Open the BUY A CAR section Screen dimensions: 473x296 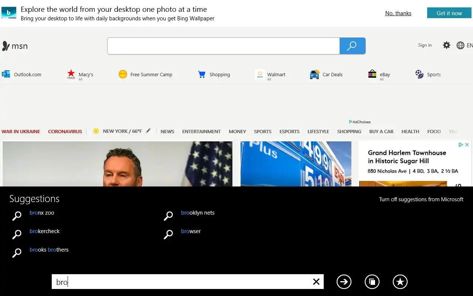coord(381,131)
